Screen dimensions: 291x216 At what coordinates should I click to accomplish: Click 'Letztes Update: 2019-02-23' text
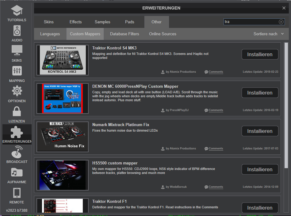tap(261, 72)
